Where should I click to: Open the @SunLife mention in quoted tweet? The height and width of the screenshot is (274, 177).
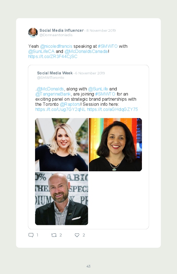pyautogui.click(x=98, y=89)
